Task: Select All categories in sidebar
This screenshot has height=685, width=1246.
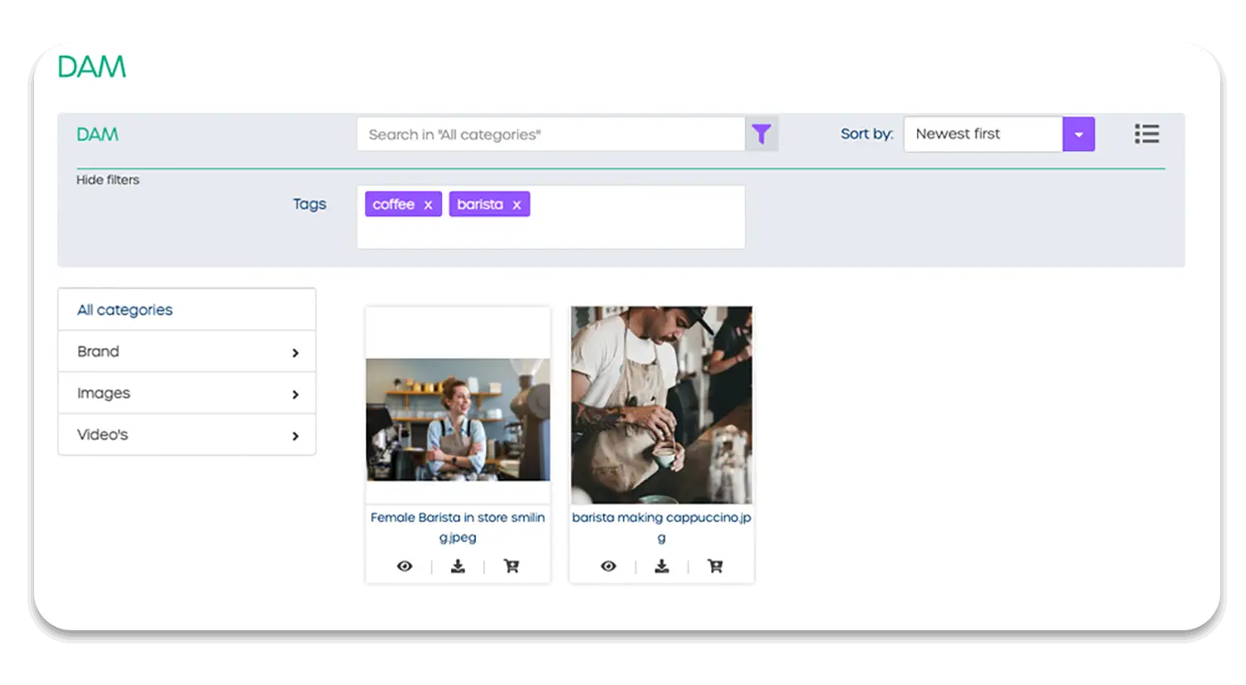Action: point(125,310)
